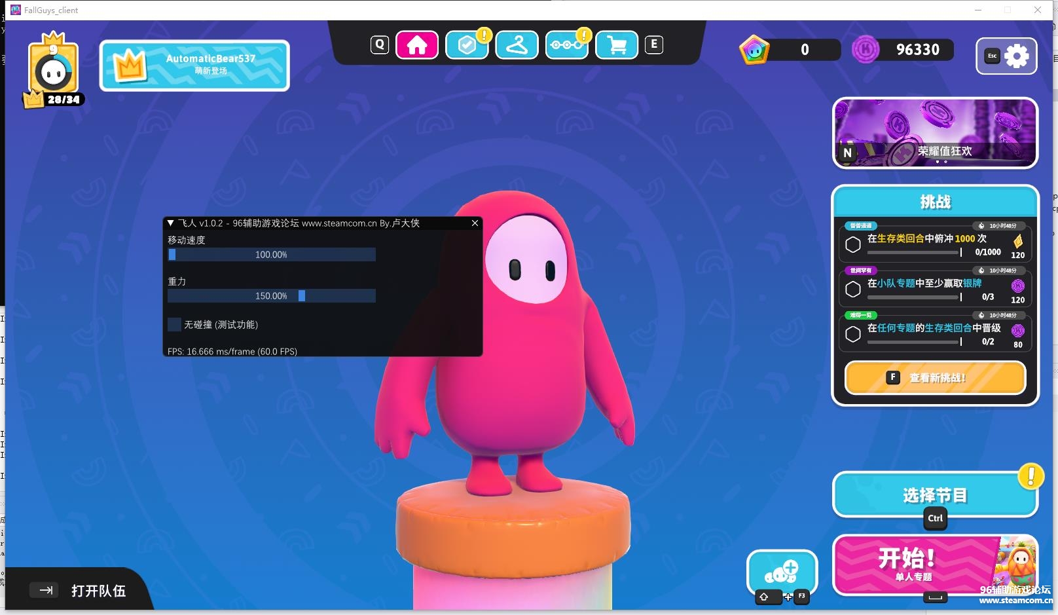The width and height of the screenshot is (1058, 615).
Task: Expand the 打开队伍 party panel
Action: (x=79, y=591)
